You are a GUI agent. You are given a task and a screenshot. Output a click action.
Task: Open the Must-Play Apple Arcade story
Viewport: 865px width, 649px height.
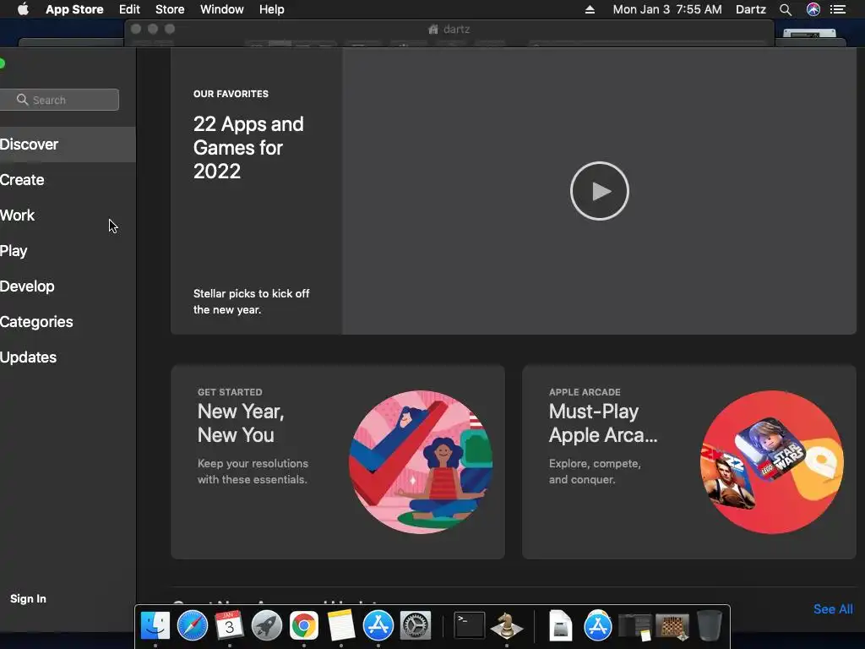pyautogui.click(x=689, y=462)
